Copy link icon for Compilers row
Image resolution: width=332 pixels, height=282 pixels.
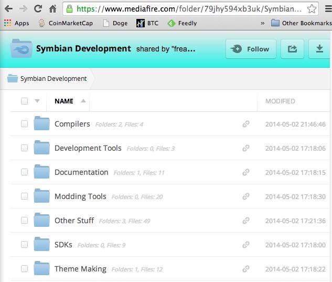[246, 124]
